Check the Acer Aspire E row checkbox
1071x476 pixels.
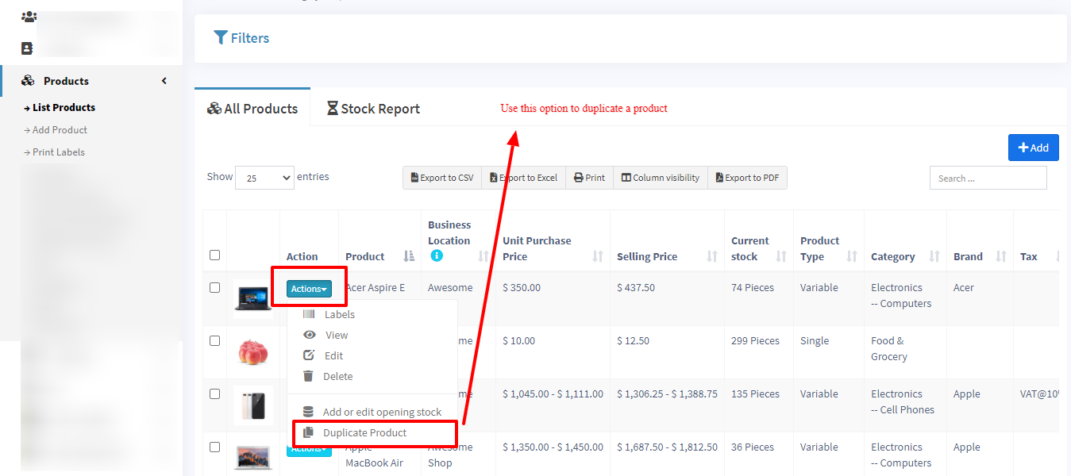214,288
